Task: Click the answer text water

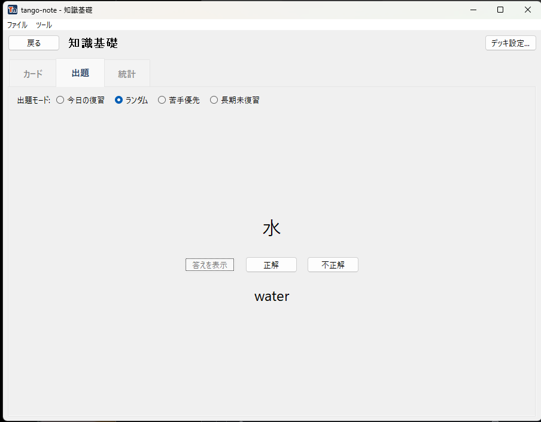Action: coord(272,297)
